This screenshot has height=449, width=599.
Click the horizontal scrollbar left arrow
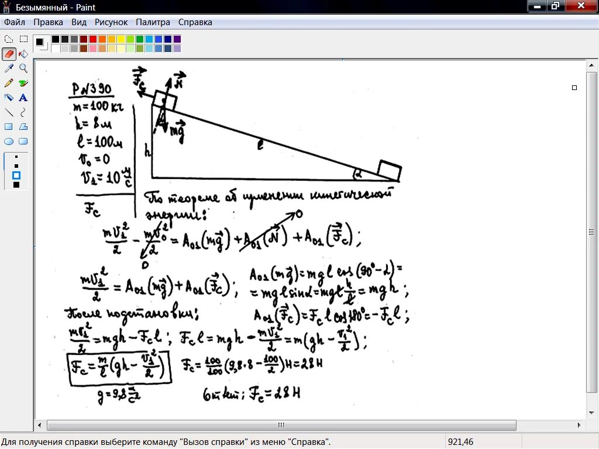[x=40, y=425]
